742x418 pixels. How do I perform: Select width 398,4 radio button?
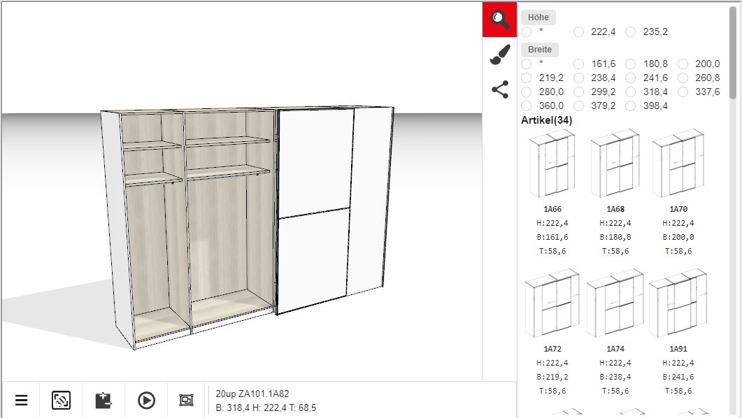pos(630,106)
